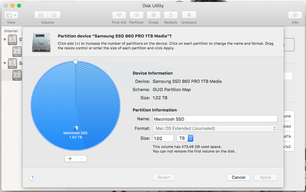This screenshot has width=306, height=192.
Task: Click the Remove Volume toolbar icon
Action: click(x=54, y=15)
